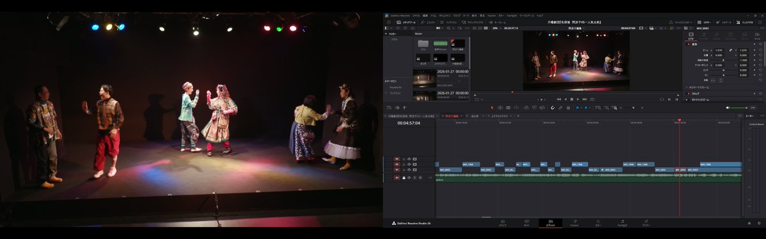Open the クイックエクスポート button
766x239 pixels.
680,22
